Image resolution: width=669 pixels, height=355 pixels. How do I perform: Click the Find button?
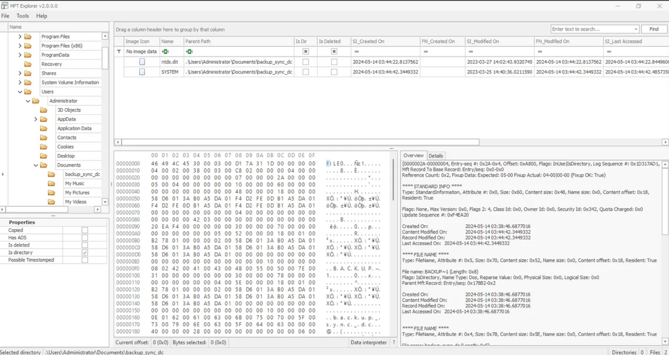pyautogui.click(x=654, y=29)
